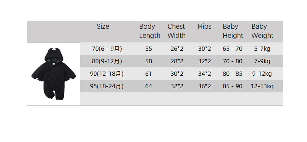Select the 80(9-12月) size cell

click(x=107, y=61)
